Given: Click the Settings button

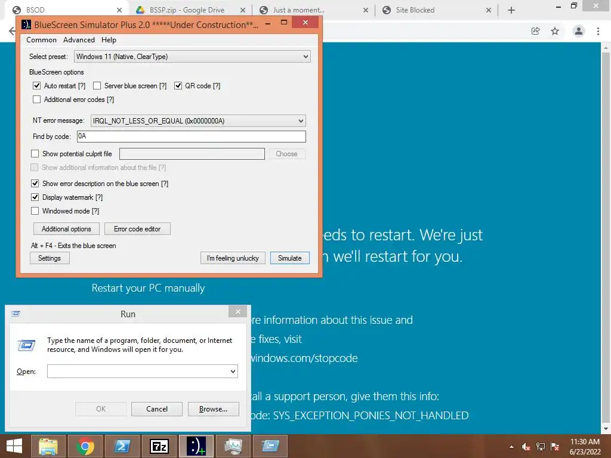Looking at the screenshot, I should [50, 258].
